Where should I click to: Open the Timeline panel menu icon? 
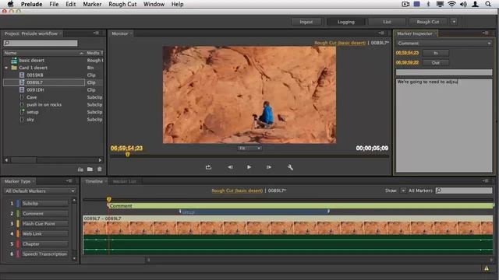pos(485,181)
